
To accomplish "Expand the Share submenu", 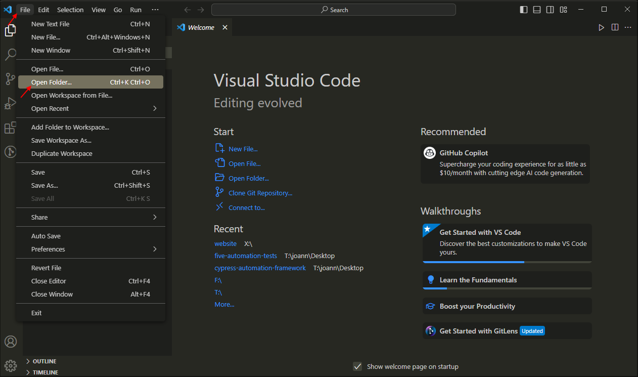I will pyautogui.click(x=91, y=217).
